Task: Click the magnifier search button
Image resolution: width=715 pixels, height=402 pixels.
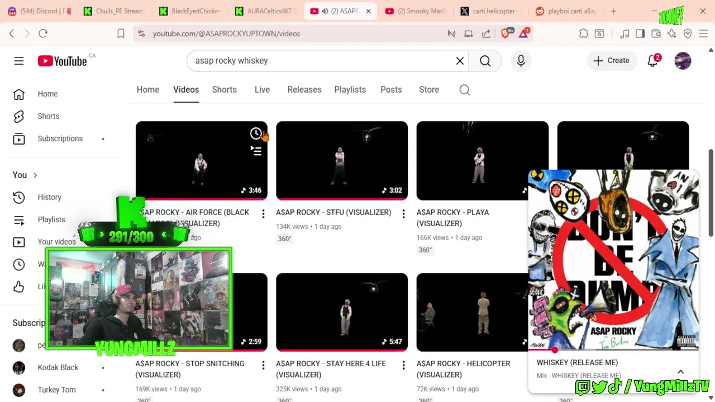Action: coord(485,61)
